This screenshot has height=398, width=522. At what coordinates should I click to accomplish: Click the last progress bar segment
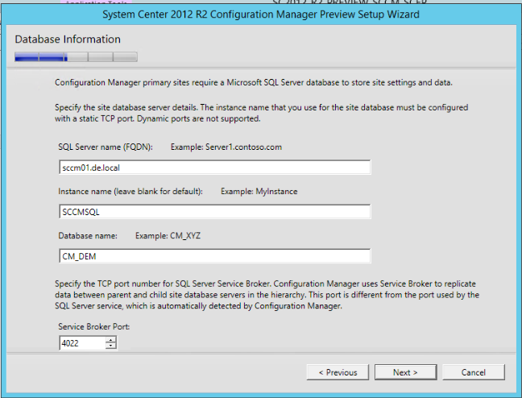tap(126, 57)
